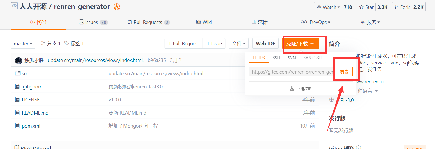View the 2.2K forks count

tap(418, 7)
